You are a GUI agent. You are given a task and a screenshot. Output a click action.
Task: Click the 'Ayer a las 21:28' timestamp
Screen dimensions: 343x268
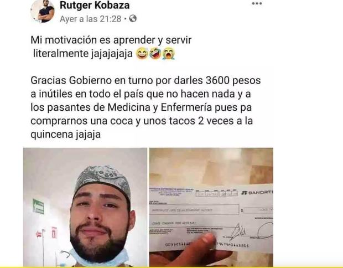pos(91,19)
